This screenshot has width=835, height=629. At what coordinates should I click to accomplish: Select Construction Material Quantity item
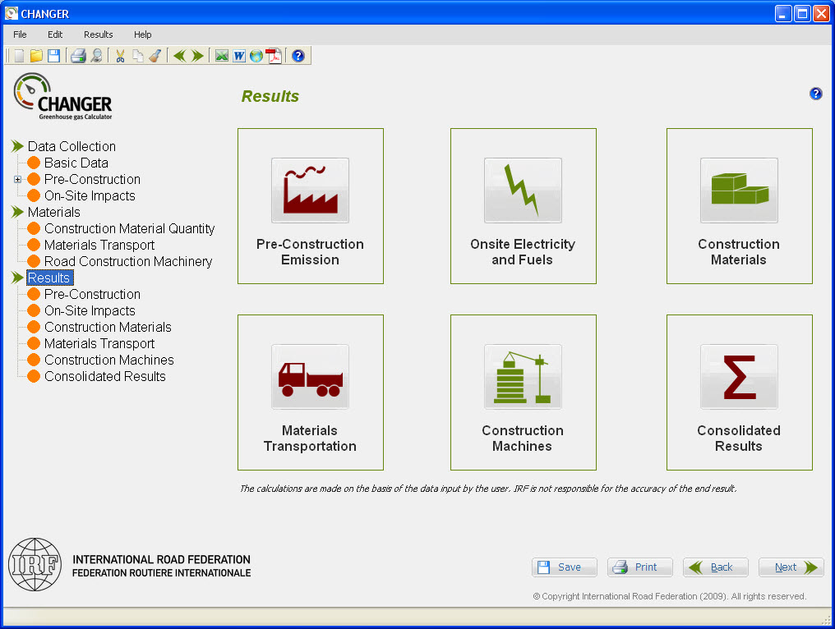[x=129, y=229]
